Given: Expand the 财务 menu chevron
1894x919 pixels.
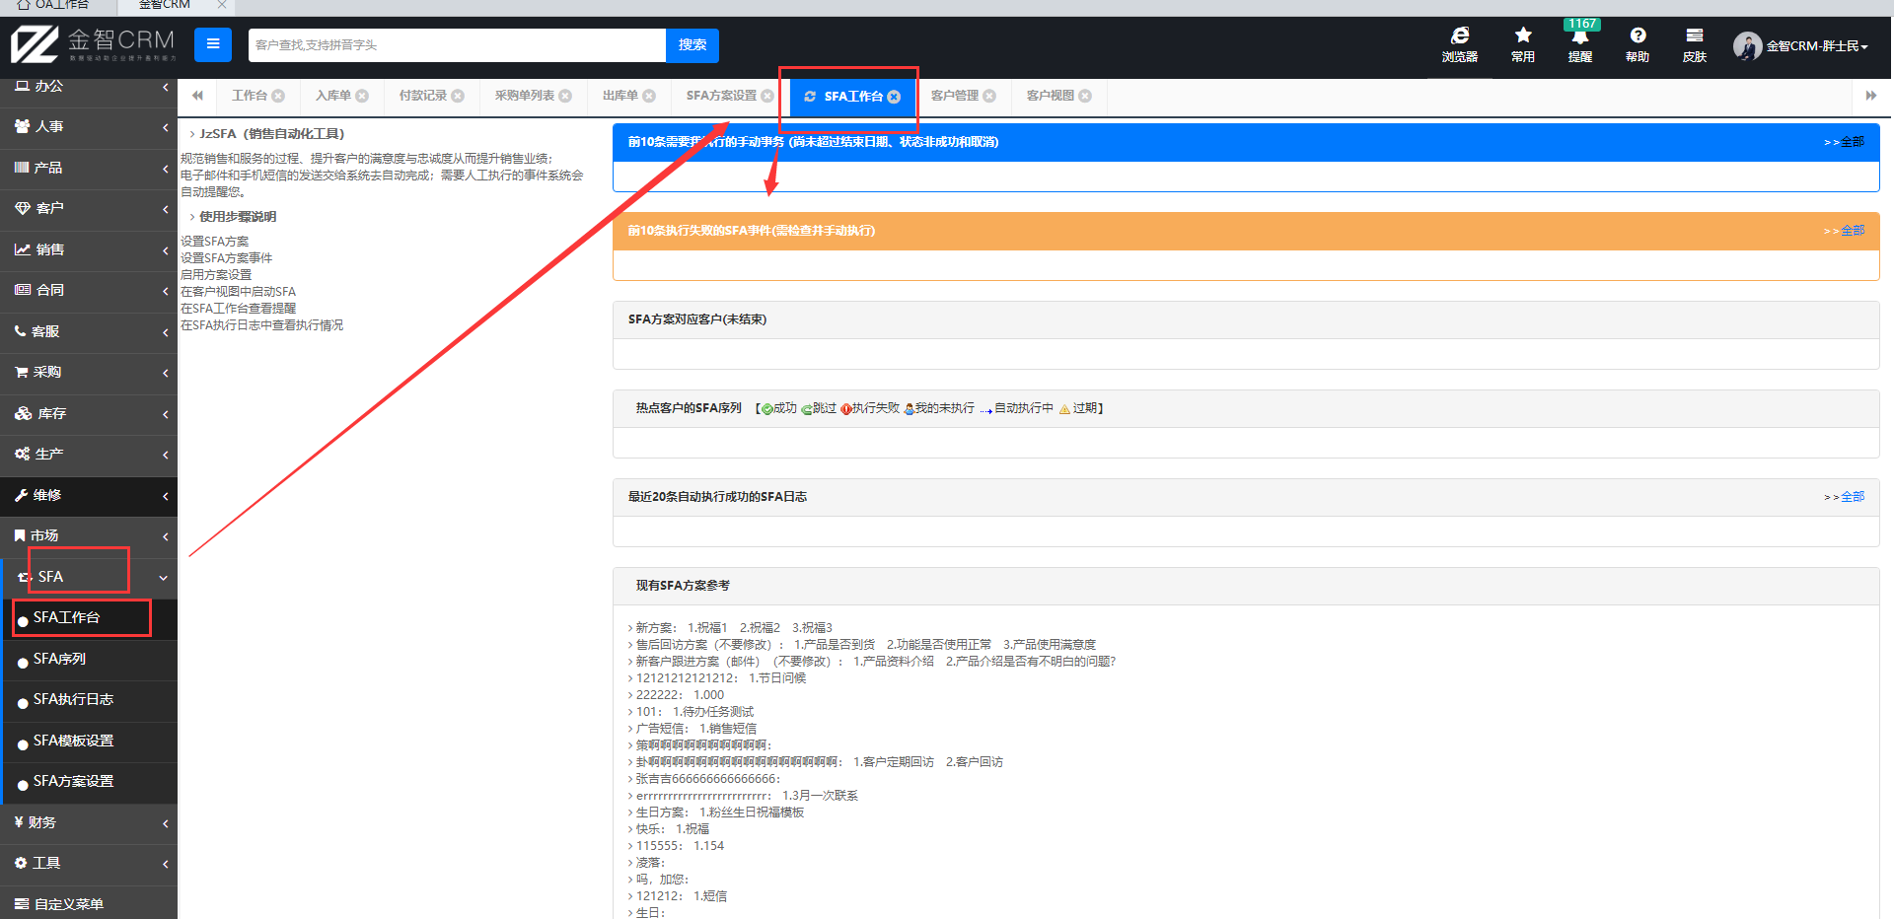Looking at the screenshot, I should [x=165, y=823].
